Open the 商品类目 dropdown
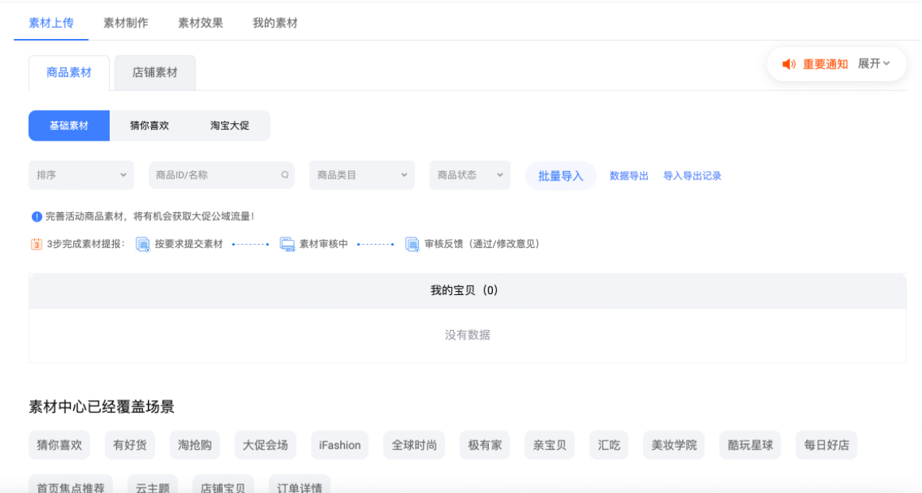This screenshot has height=493, width=922. click(362, 175)
